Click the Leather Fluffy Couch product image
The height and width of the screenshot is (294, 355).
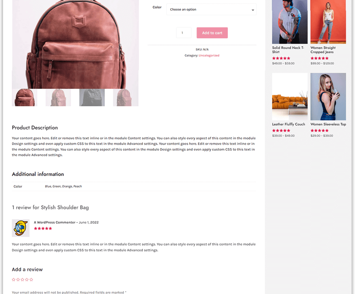coord(290,96)
